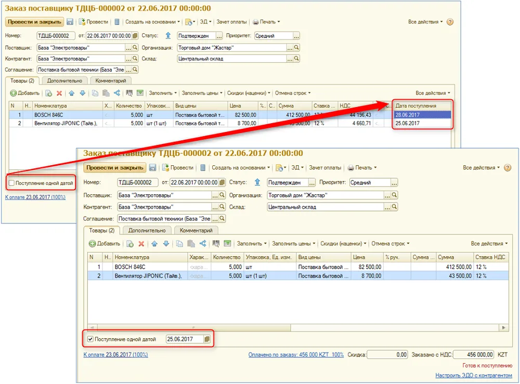Click the Скидка input field in the front window
Image resolution: width=520 pixels, height=384 pixels.
click(387, 354)
